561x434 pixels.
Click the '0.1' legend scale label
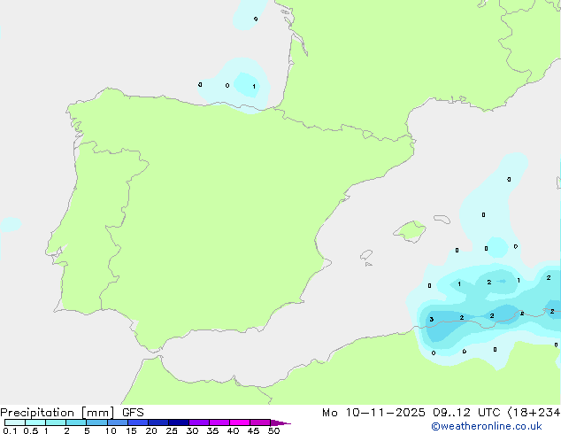tap(10, 430)
